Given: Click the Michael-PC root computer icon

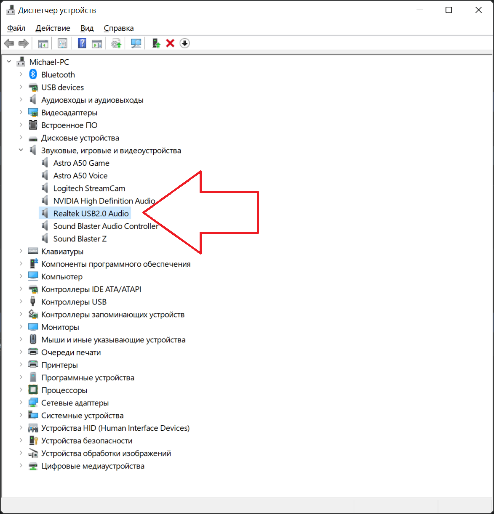Looking at the screenshot, I should pos(21,62).
